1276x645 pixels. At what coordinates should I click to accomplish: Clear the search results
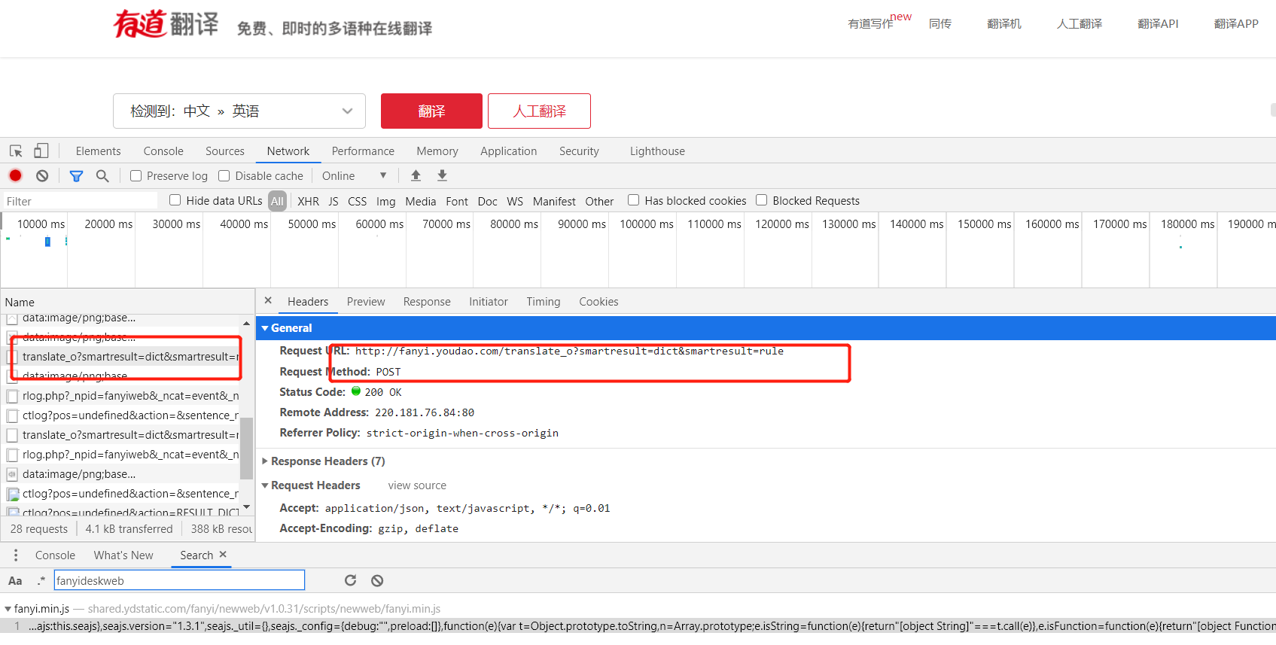click(377, 580)
